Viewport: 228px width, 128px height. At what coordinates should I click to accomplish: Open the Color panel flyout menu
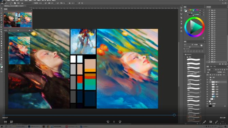205,7
